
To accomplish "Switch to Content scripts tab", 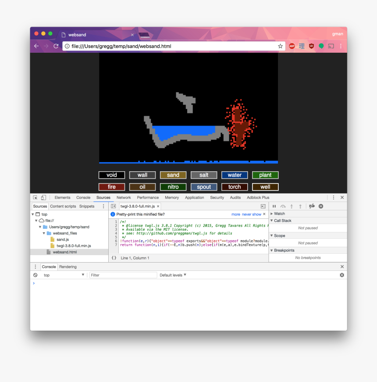I will (x=63, y=206).
